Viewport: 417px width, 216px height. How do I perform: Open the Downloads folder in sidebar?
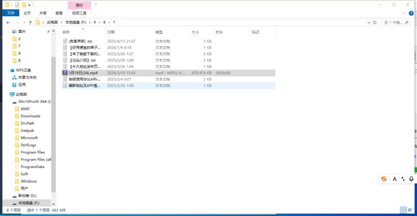[x=30, y=116]
